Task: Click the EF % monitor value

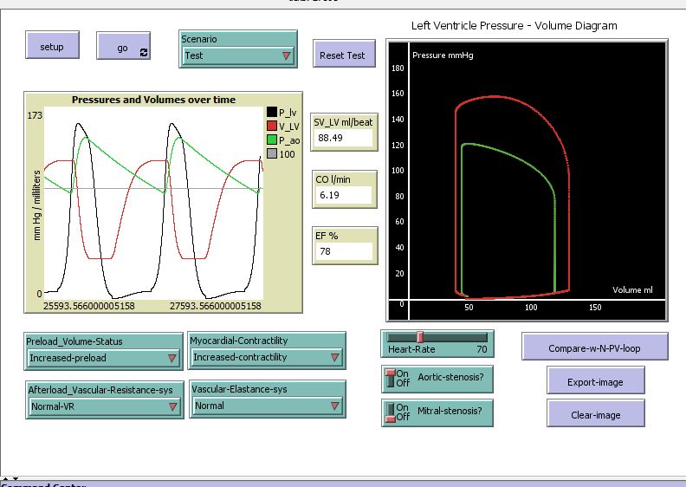Action: point(344,250)
